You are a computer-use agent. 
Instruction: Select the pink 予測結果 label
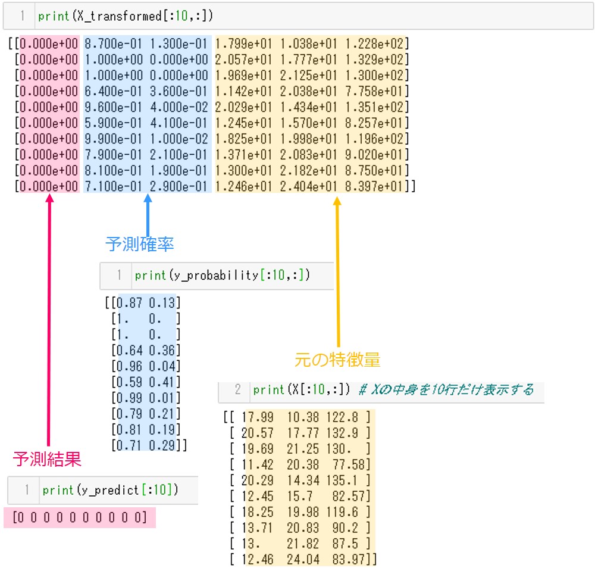click(47, 459)
